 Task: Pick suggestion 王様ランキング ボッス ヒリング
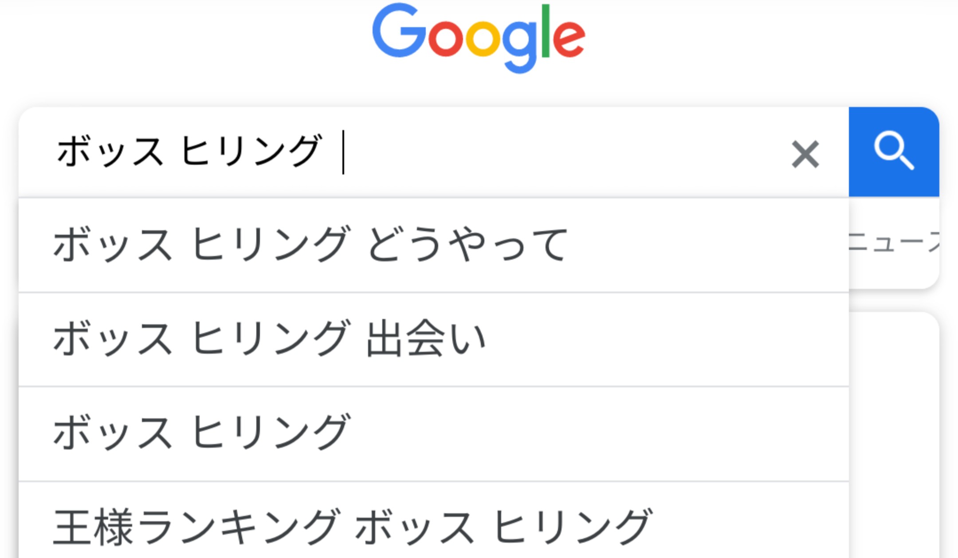[353, 526]
